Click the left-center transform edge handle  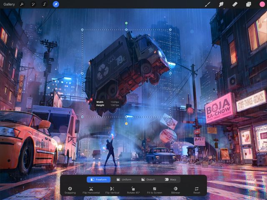click(x=82, y=73)
